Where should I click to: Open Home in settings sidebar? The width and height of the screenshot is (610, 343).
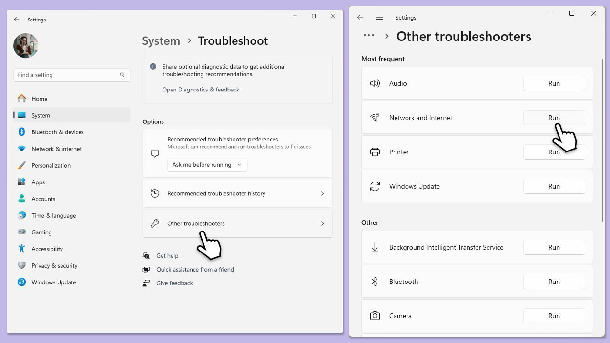(71, 99)
